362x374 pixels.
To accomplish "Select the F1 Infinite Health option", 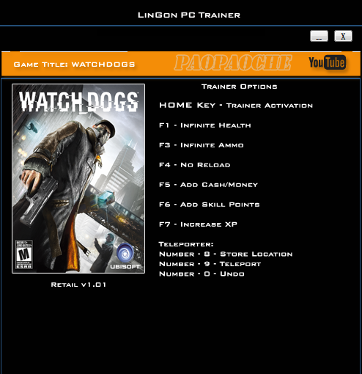I will click(x=205, y=125).
